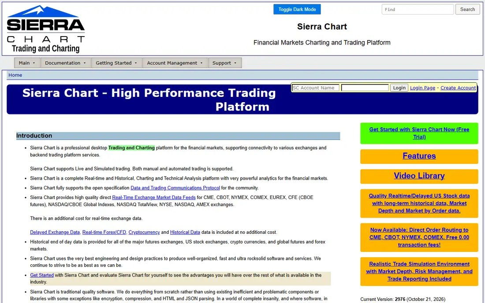This screenshot has width=485, height=303.
Task: Open the Video Library link
Action: [x=419, y=176]
